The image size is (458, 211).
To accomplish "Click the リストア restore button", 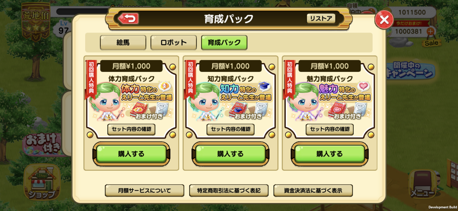I will tap(321, 18).
